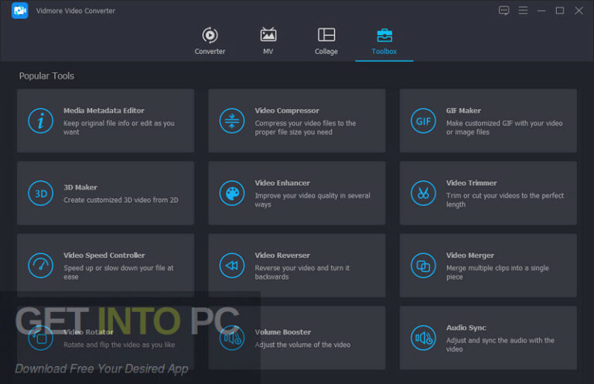Click the Volume Booster speaker icon

(x=232, y=338)
